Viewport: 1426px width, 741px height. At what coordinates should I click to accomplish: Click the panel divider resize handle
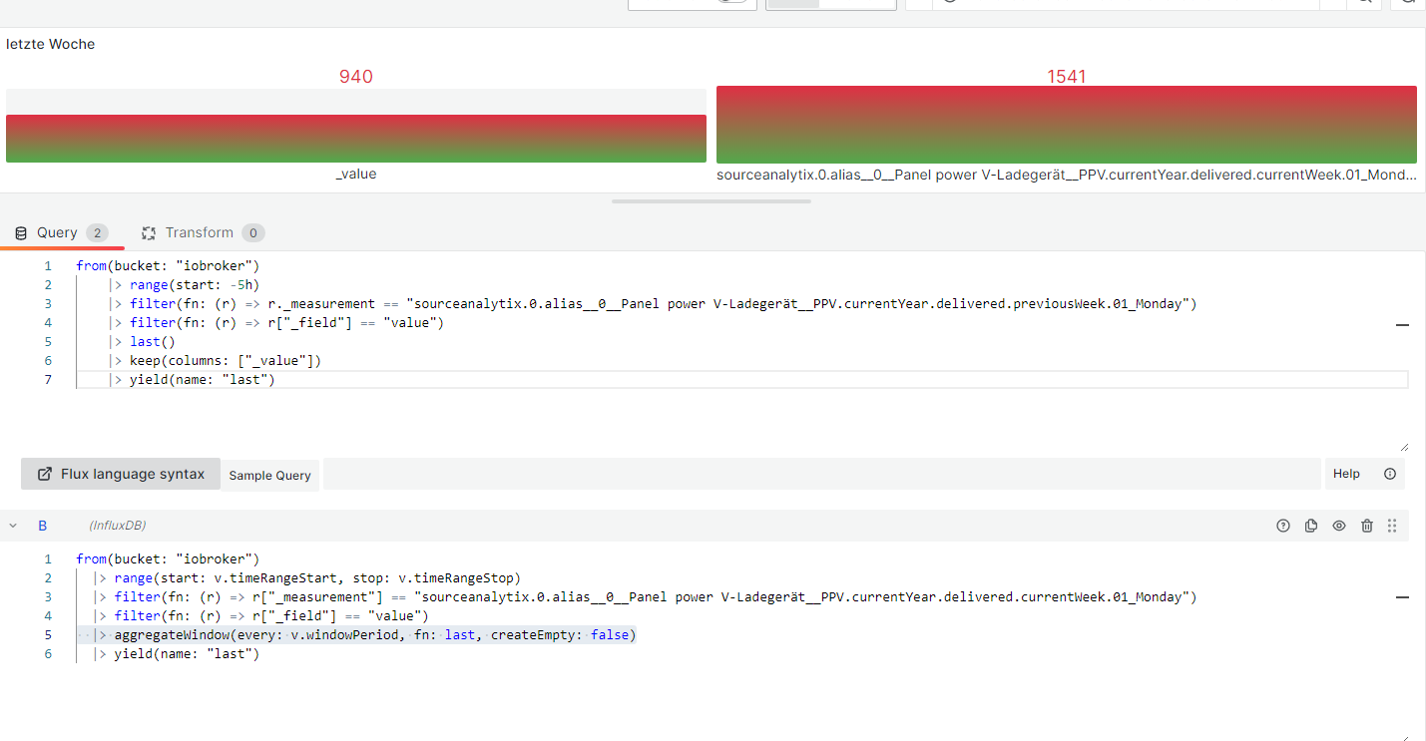[712, 201]
